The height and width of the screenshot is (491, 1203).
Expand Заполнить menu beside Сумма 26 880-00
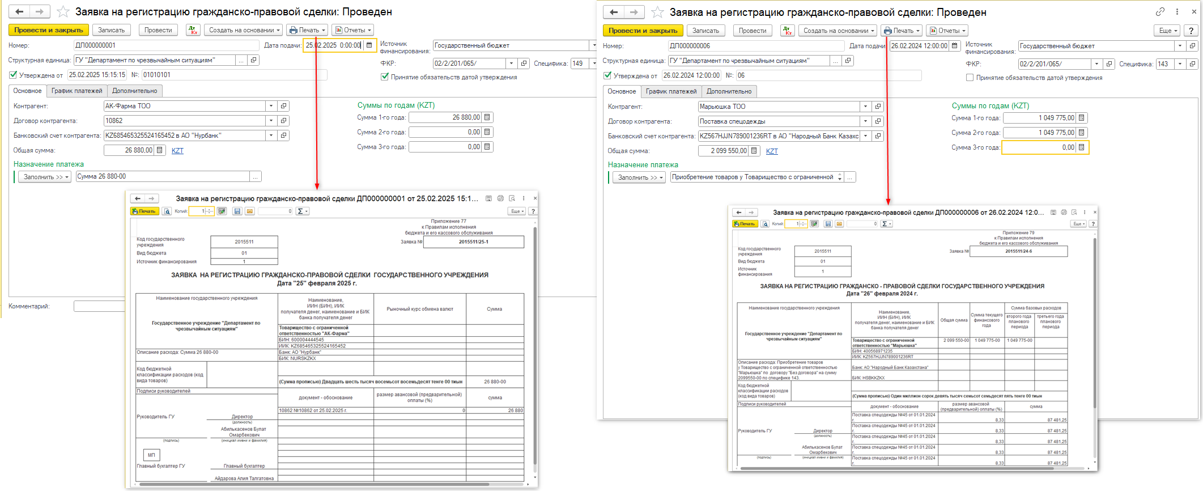pyautogui.click(x=44, y=177)
